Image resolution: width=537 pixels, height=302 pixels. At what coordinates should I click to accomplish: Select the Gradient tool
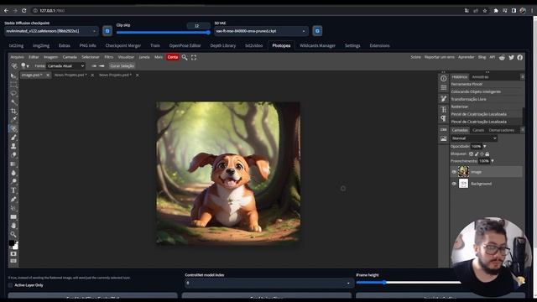pos(13,164)
